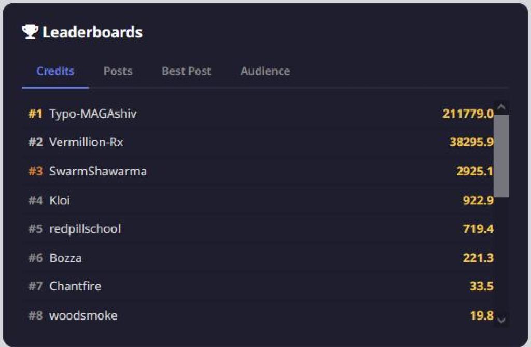This screenshot has width=531, height=347.
Task: Select the Audience tab
Action: [265, 71]
